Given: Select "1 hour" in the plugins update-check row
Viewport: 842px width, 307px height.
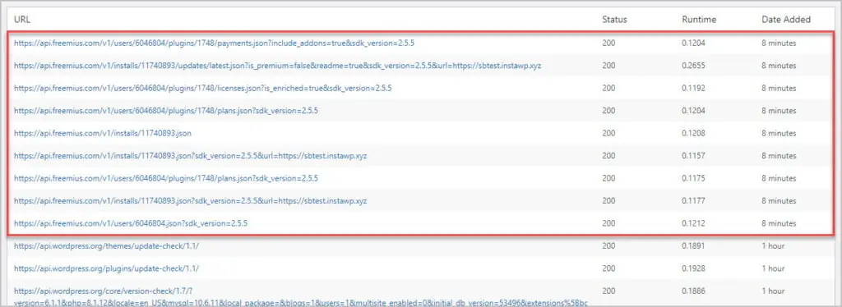Looking at the screenshot, I should (x=773, y=268).
